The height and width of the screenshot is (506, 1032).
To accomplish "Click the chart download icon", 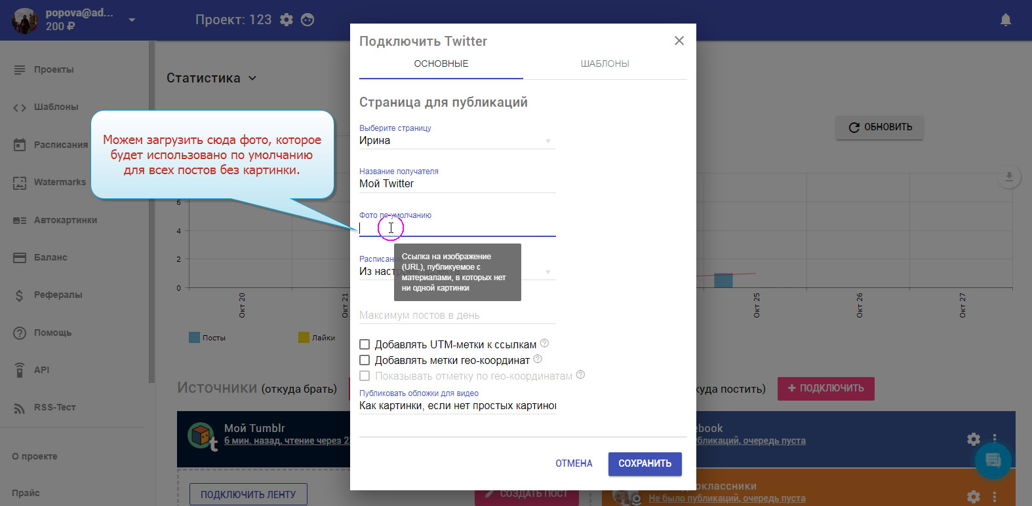I will pos(1009,177).
